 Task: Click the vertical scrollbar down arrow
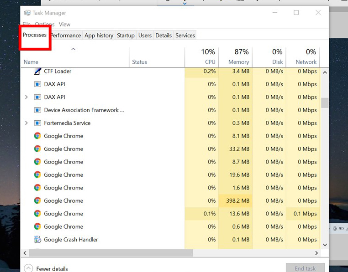point(325,245)
